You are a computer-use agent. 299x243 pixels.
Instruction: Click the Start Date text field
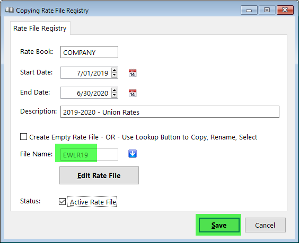click(86, 72)
